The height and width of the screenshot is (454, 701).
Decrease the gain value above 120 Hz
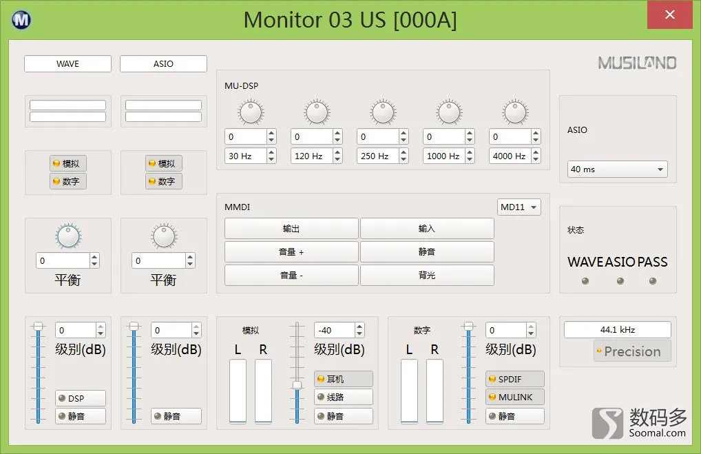point(337,140)
